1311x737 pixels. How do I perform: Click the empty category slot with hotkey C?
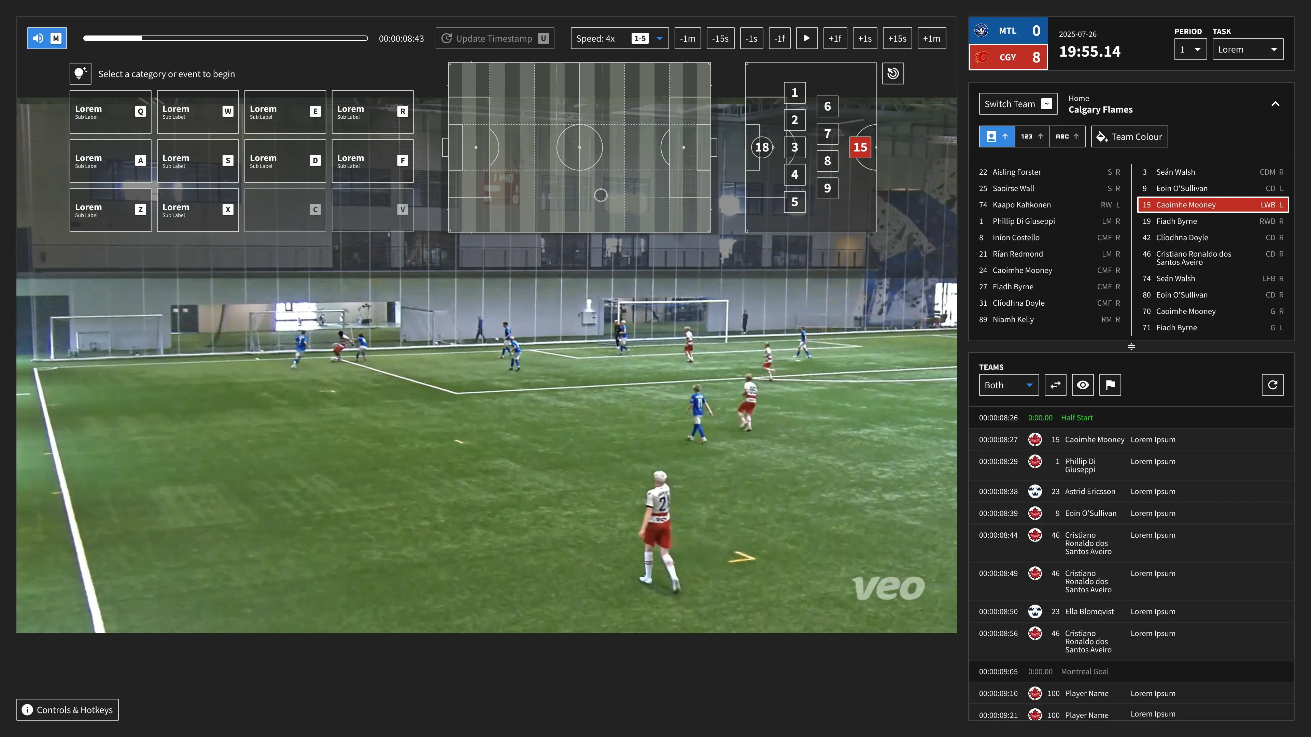pos(285,210)
